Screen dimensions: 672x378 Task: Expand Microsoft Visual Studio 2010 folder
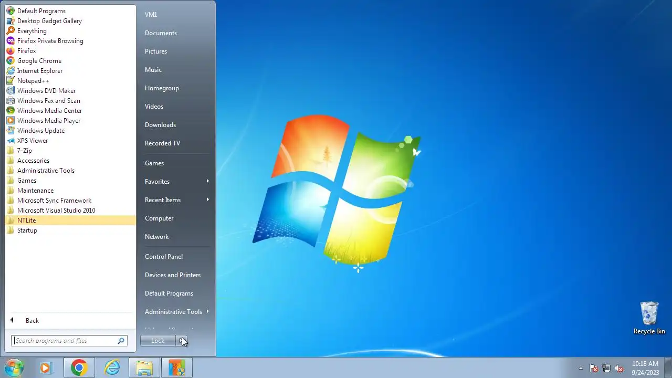70,211
